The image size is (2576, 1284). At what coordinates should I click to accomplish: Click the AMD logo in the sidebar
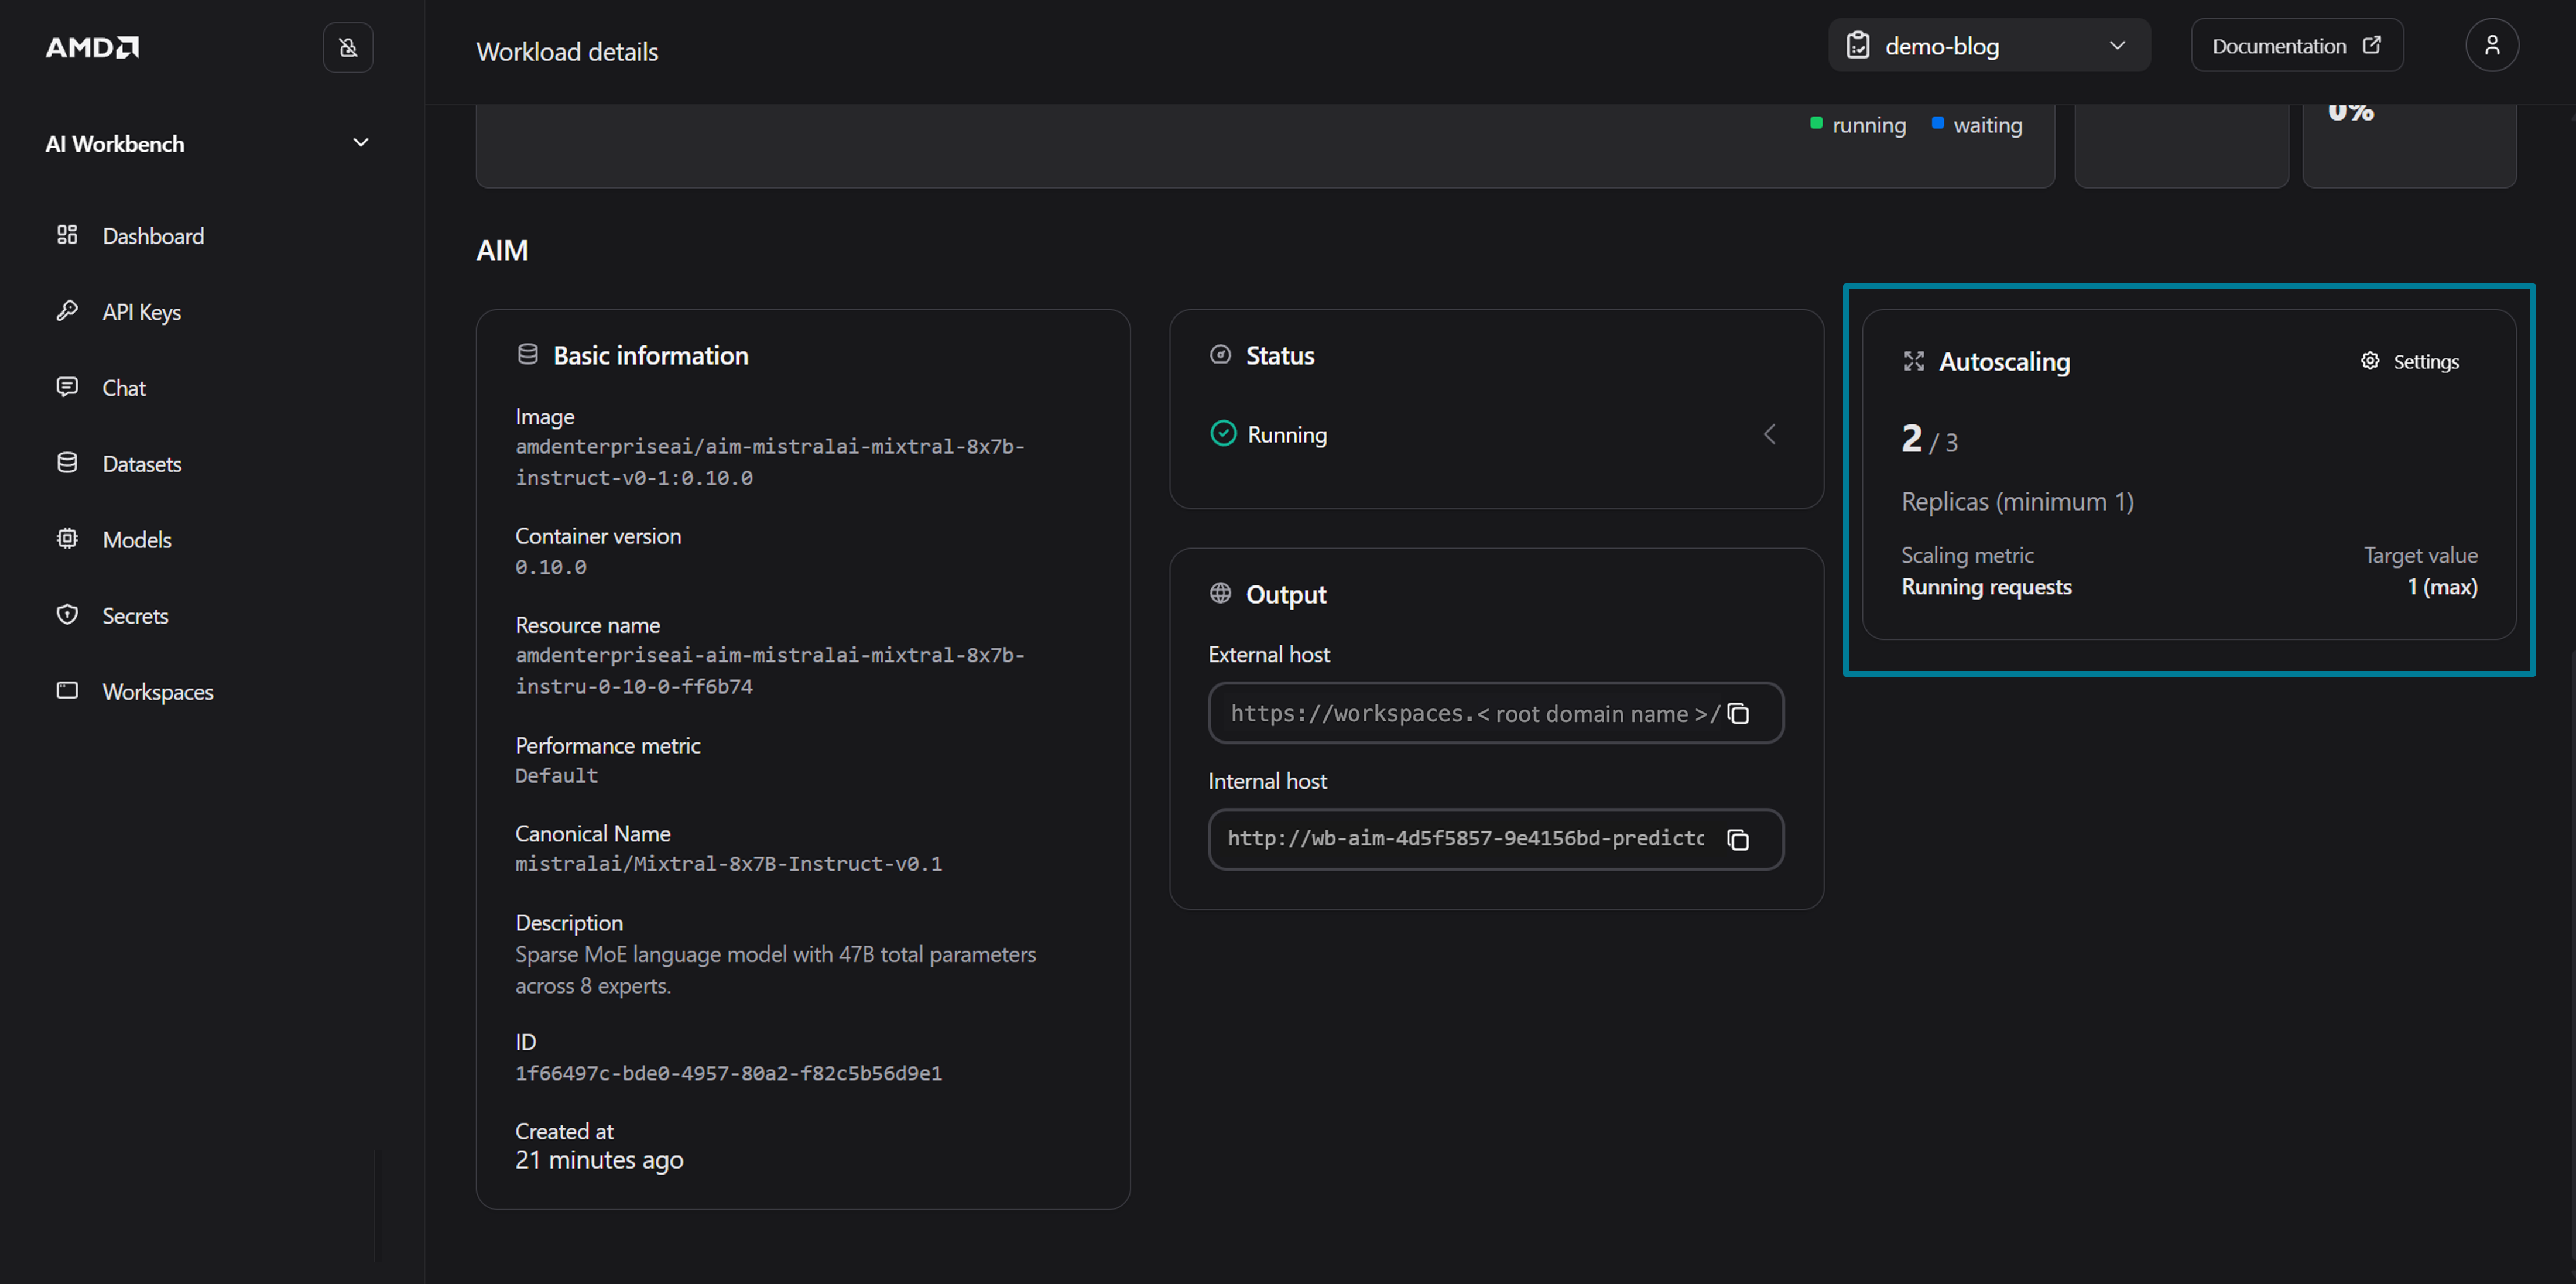point(92,48)
